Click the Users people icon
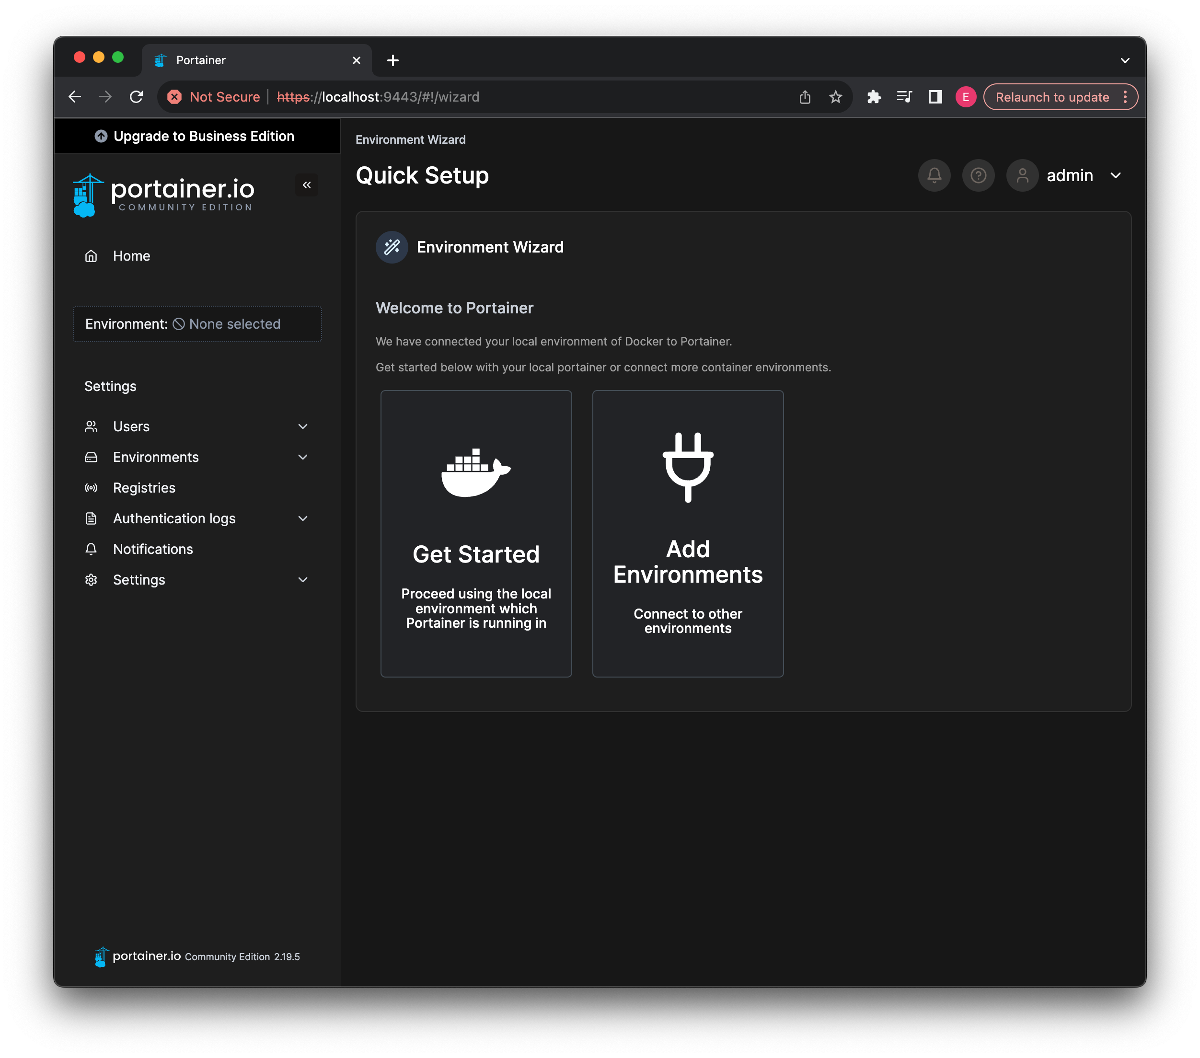Viewport: 1200px width, 1058px height. pyautogui.click(x=91, y=426)
